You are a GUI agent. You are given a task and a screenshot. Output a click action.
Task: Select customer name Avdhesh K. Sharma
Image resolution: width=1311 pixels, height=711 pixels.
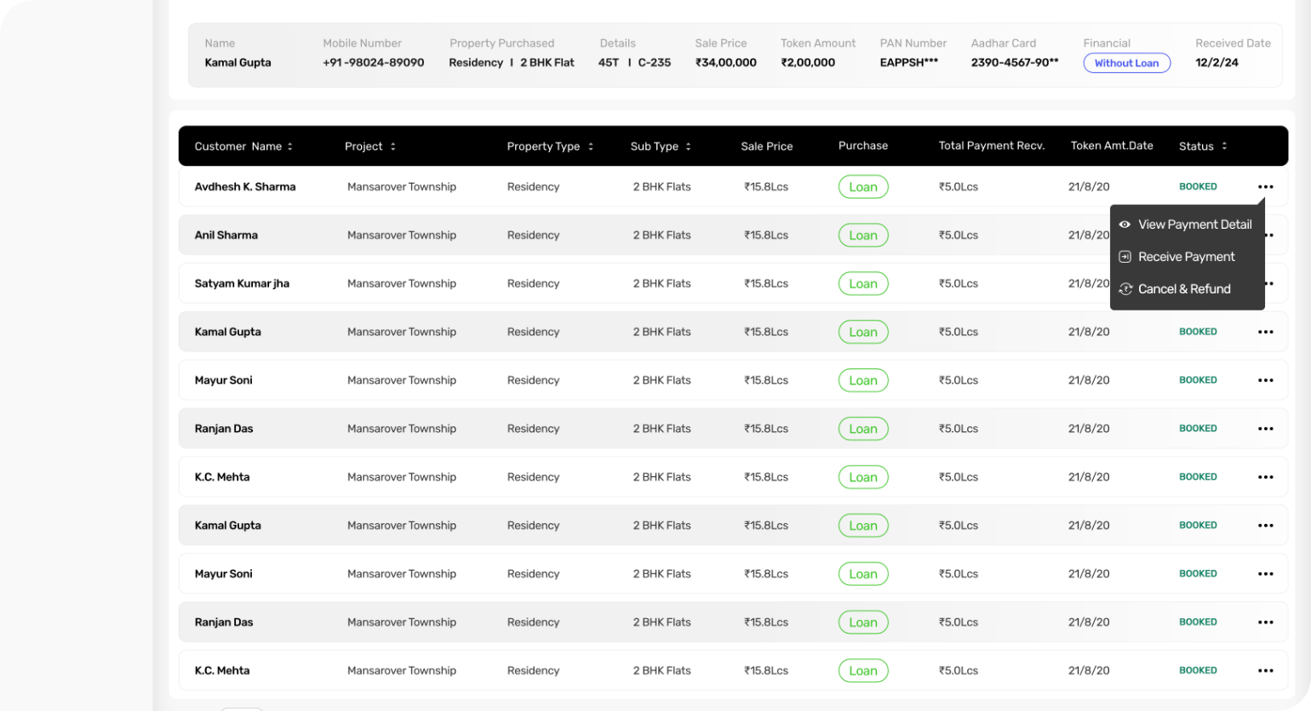(x=245, y=187)
